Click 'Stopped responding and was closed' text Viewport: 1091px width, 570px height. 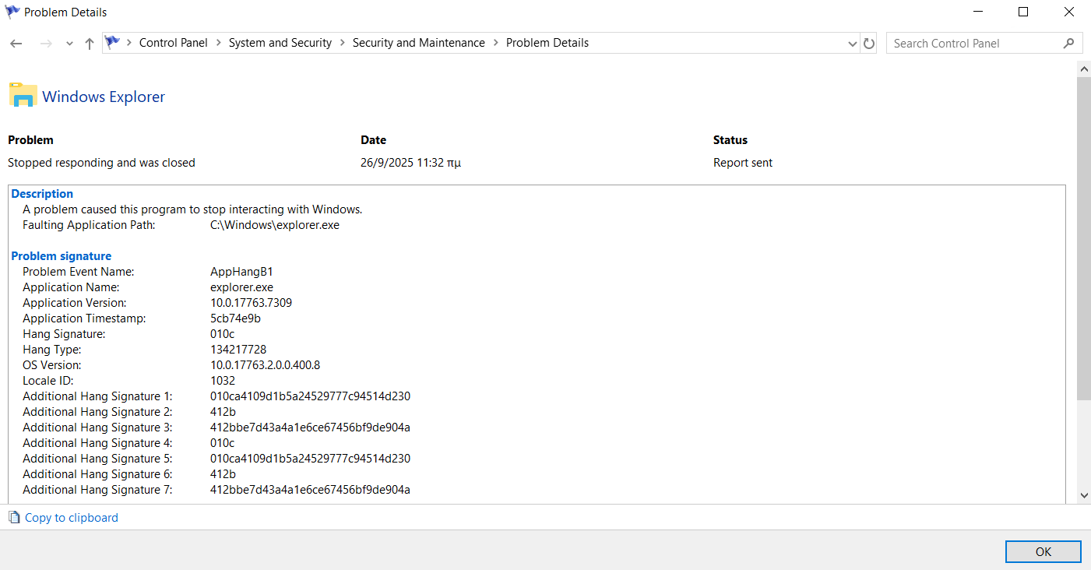click(101, 163)
